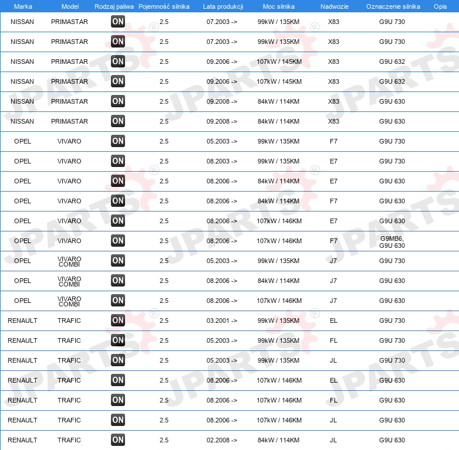
Task: Select the Rodzaj paliwa column header
Action: tap(114, 6)
